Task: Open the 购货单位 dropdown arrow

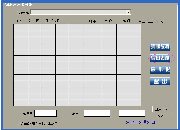Action: (128, 12)
